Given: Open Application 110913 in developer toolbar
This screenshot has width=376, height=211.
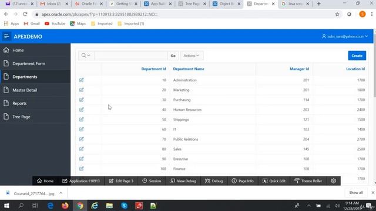Looking at the screenshot, I should 81,181.
